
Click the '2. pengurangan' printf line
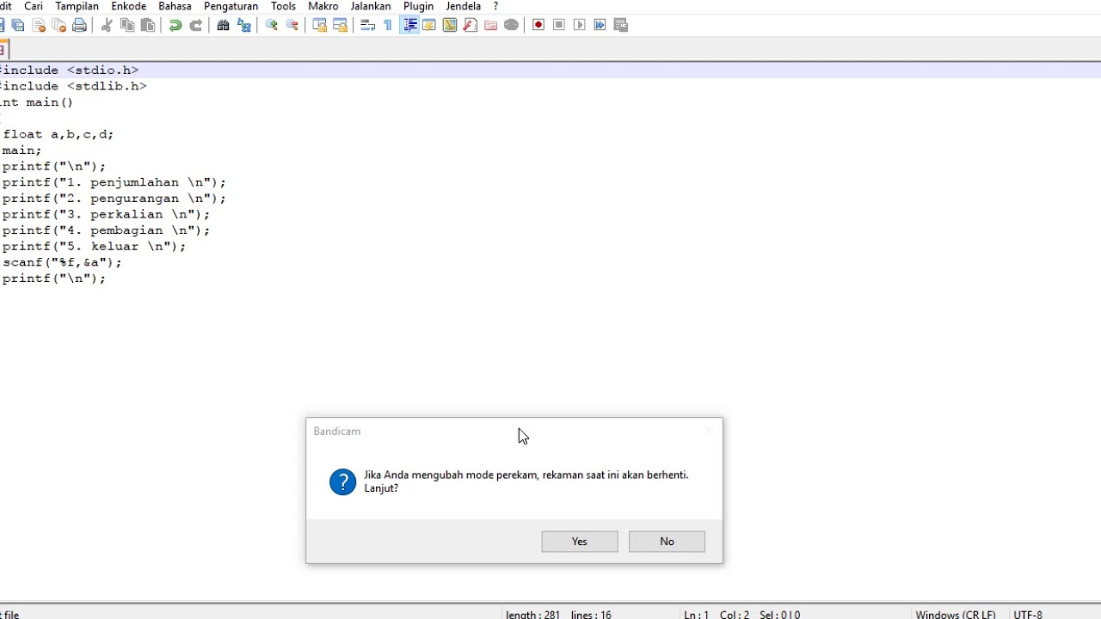click(x=114, y=199)
